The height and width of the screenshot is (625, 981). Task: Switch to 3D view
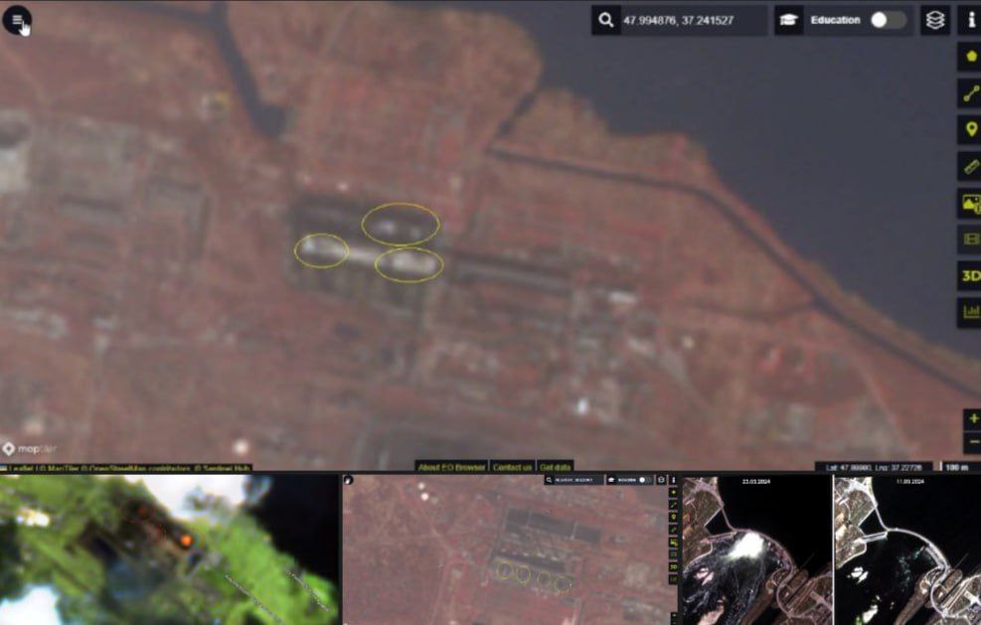[970, 275]
